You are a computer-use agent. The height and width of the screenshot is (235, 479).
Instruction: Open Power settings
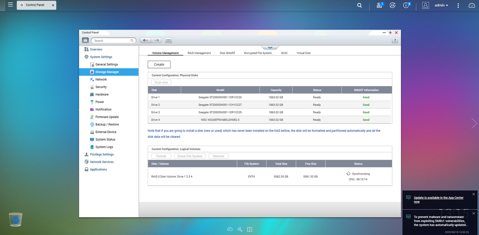coord(100,102)
